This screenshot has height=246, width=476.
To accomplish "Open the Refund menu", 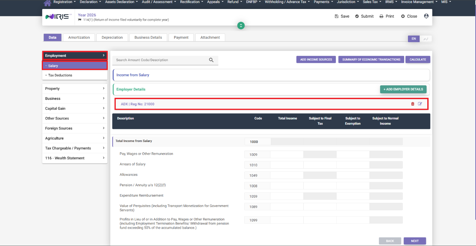I will pyautogui.click(x=235, y=2).
